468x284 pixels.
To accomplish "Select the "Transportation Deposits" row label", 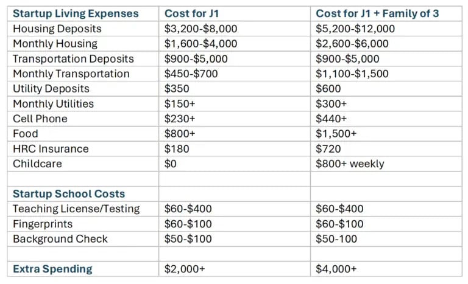I will (74, 59).
